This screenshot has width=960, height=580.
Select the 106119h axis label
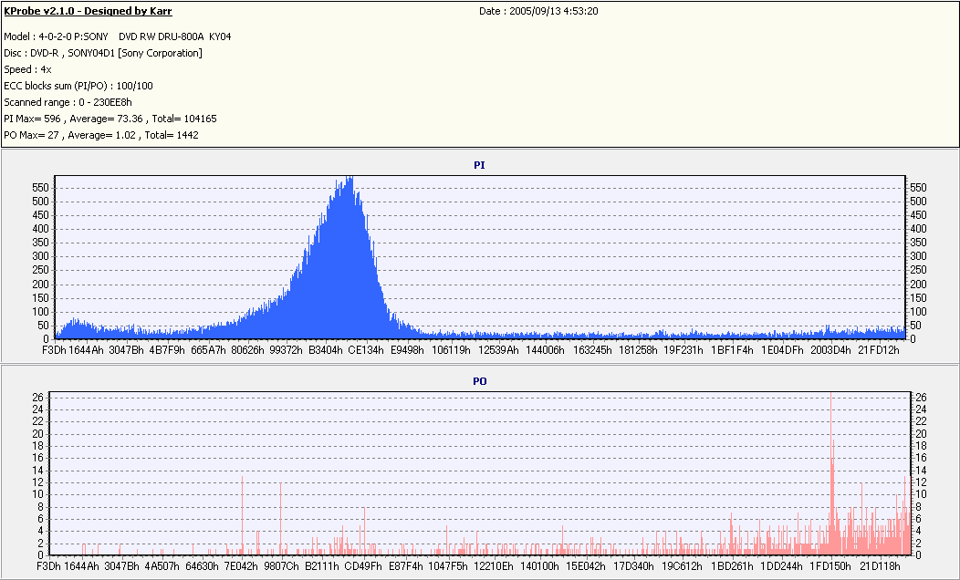[x=451, y=350]
